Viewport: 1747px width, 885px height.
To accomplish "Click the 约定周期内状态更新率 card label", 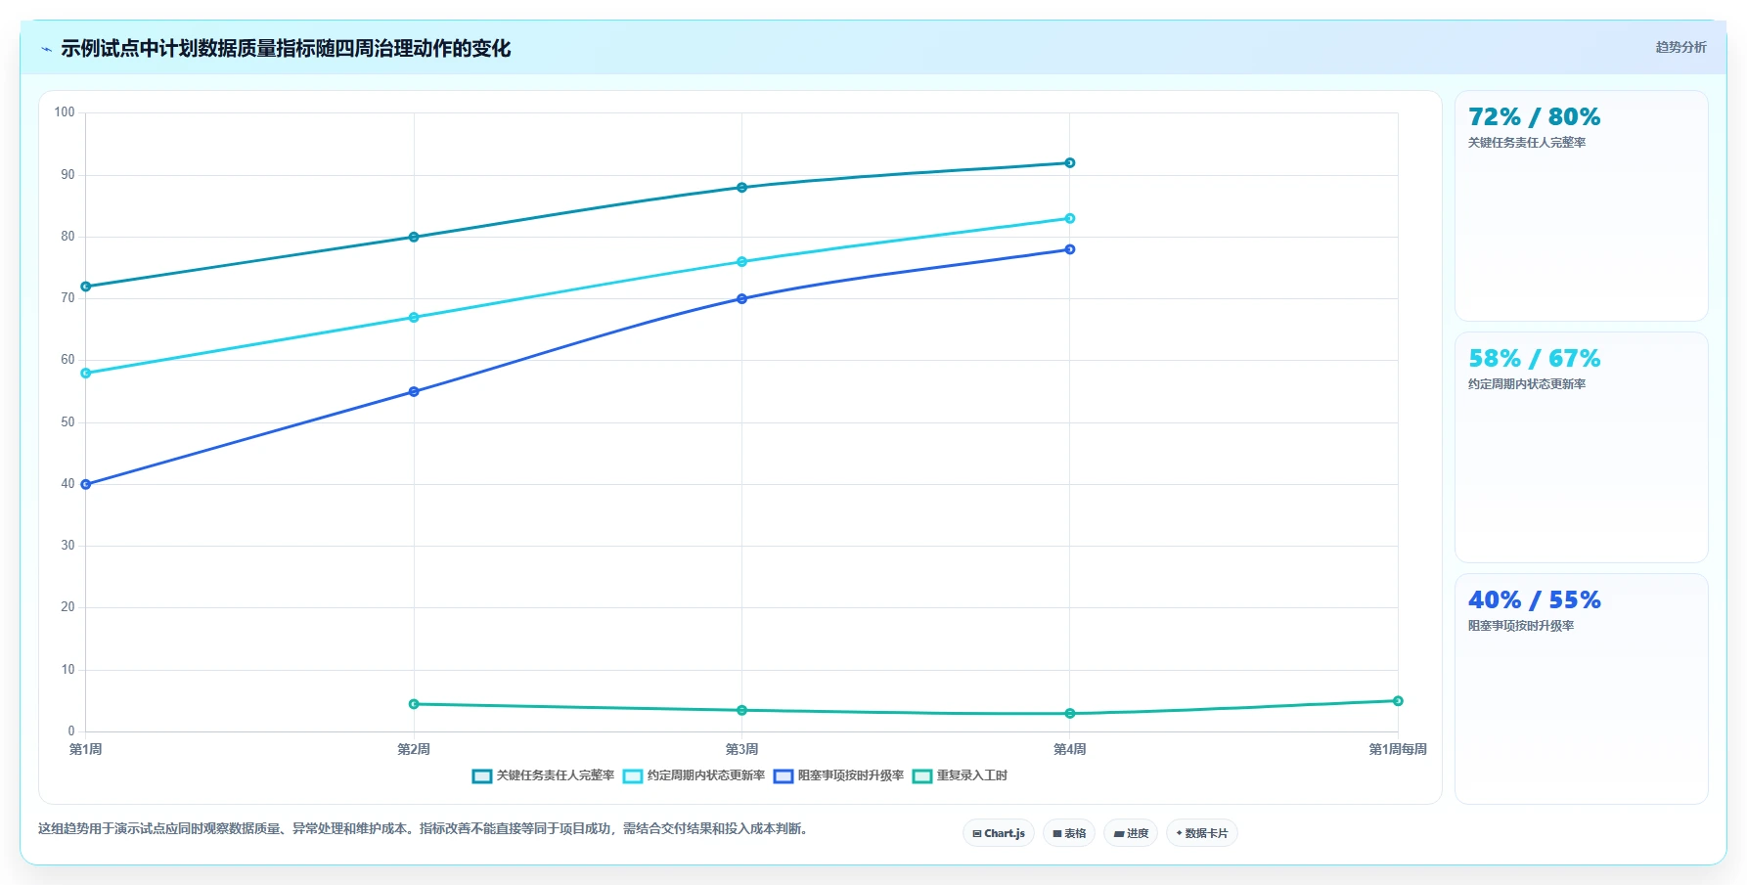I will (x=1527, y=384).
